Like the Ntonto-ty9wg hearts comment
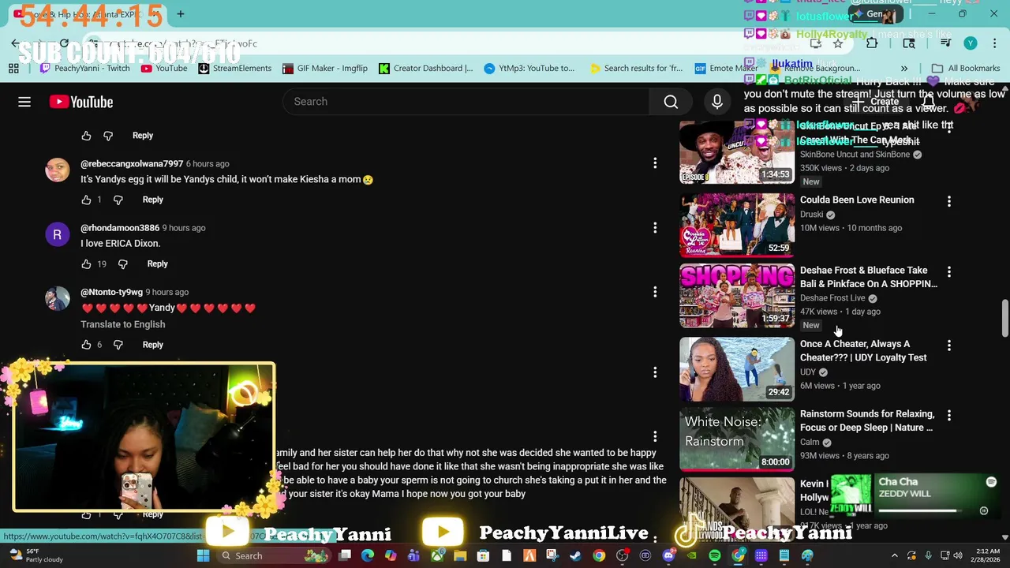This screenshot has width=1010, height=568. [x=86, y=344]
